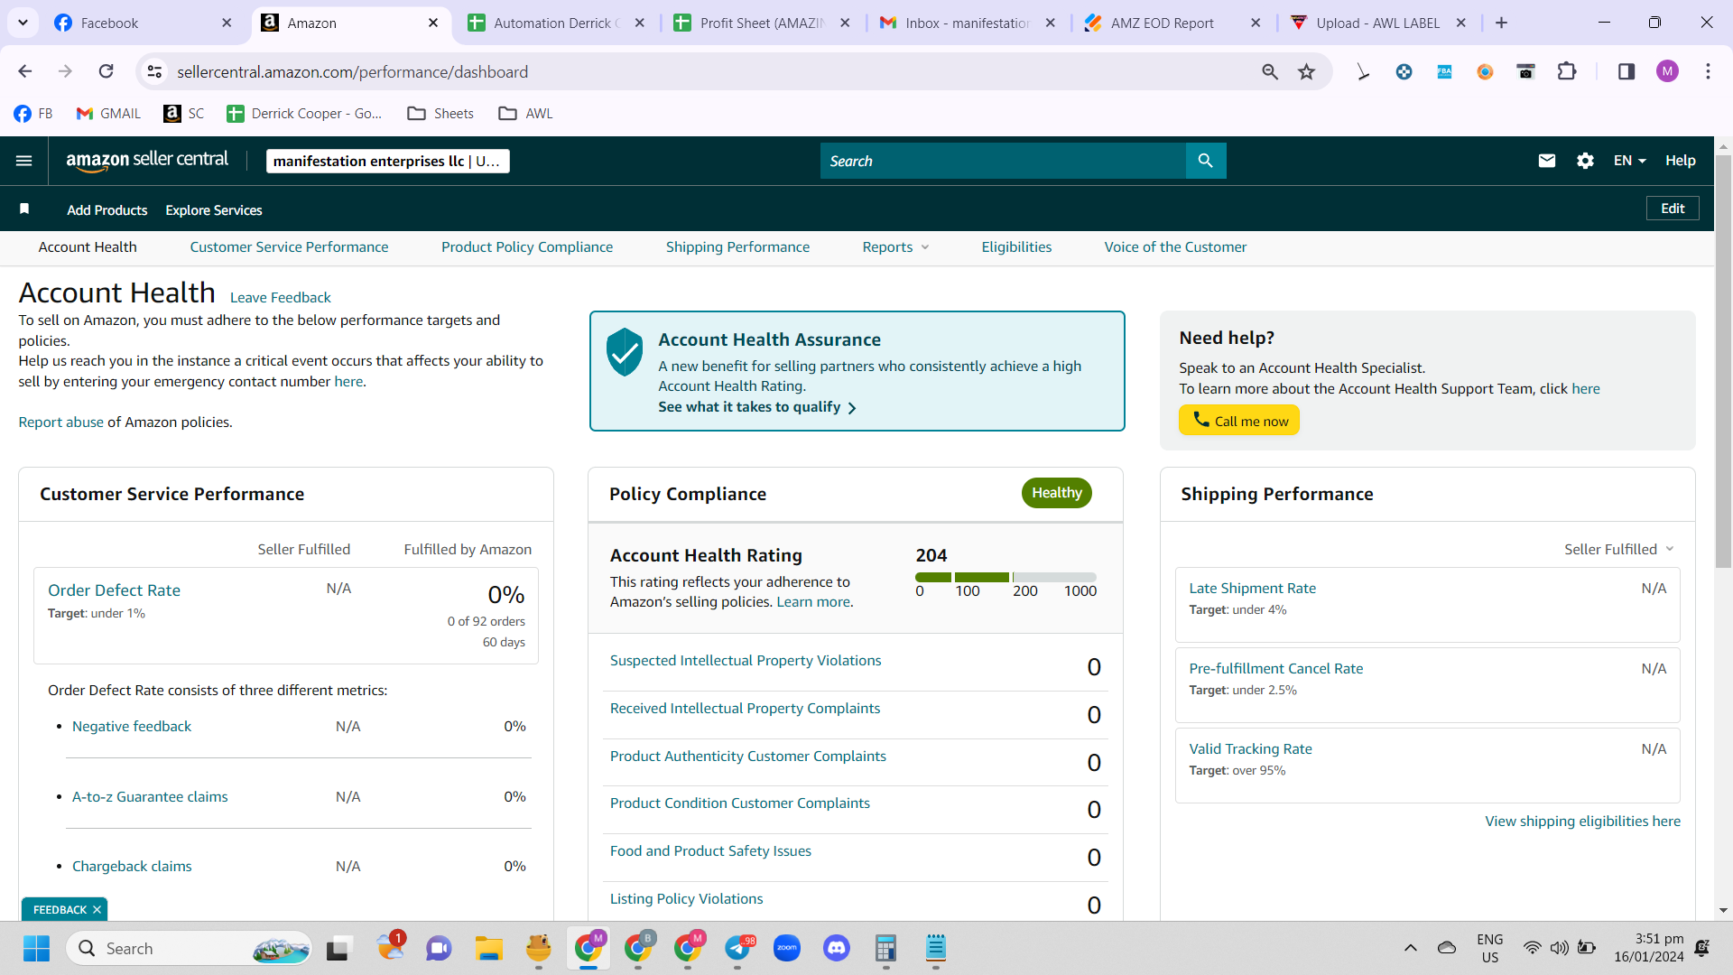Viewport: 1733px width, 975px height.
Task: Reload the page with the browser refresh icon
Action: (x=107, y=71)
